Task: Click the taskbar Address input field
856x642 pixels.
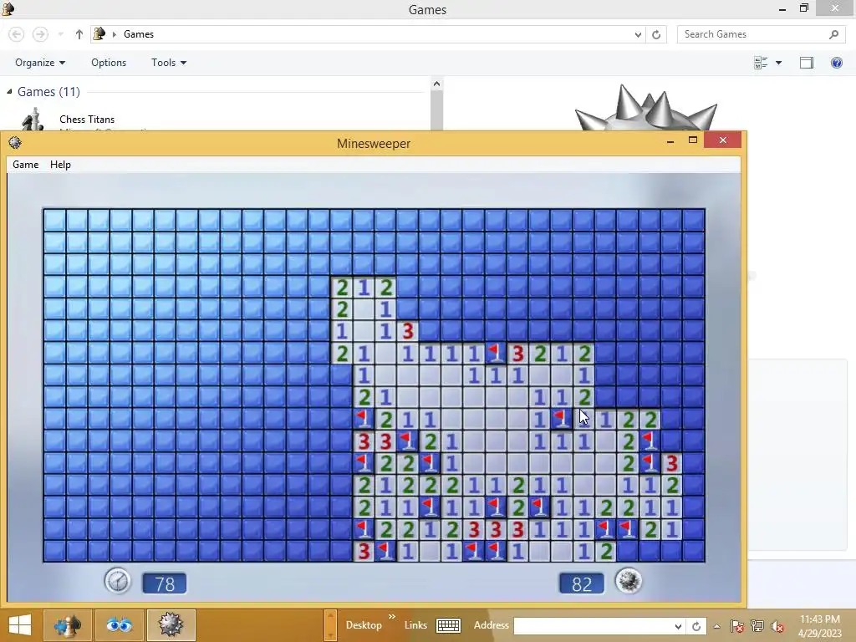Action: pyautogui.click(x=593, y=625)
